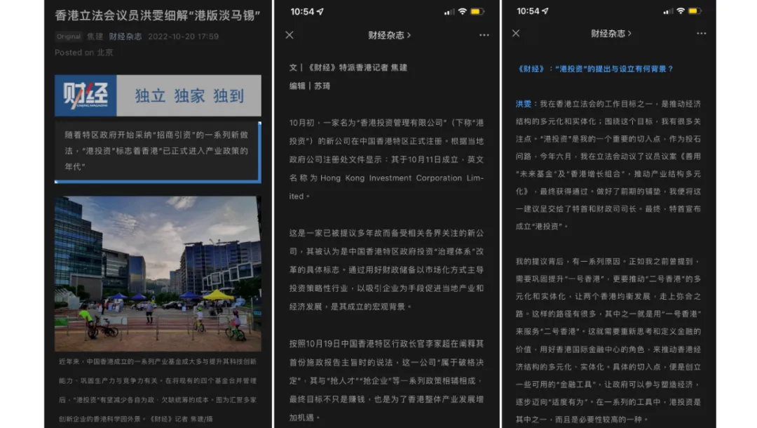Tap 财经杂志 author link under article title
The image size is (757, 428).
125,36
